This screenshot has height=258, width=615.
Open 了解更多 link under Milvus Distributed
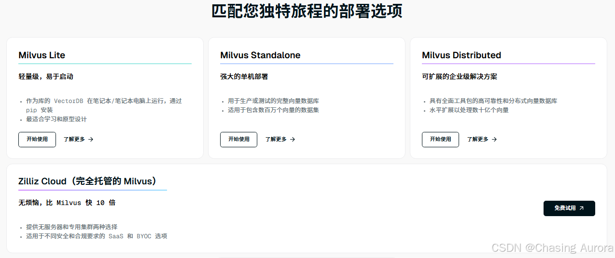[x=482, y=139]
